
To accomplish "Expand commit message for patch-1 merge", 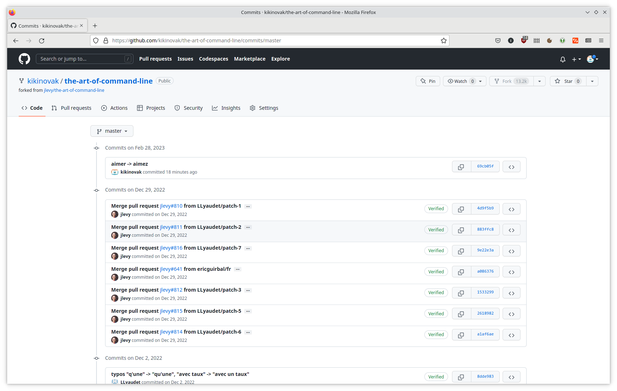I will tap(248, 206).
